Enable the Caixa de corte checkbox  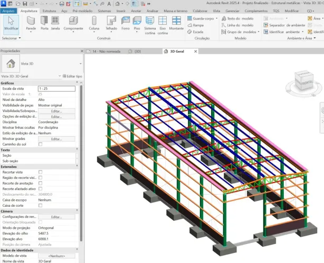[41, 205]
